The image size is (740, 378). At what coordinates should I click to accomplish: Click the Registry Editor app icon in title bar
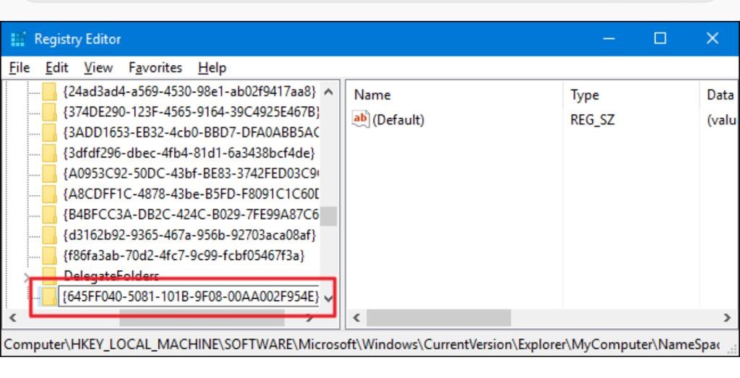18,39
